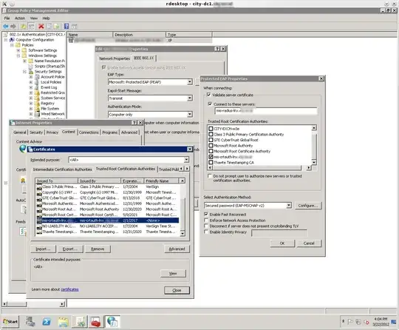
Task: Click the Import button in Certificates
Action: 43,249
